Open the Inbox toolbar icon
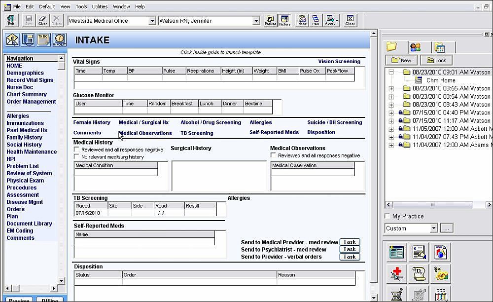This screenshot has width=493, height=302. pyautogui.click(x=302, y=20)
